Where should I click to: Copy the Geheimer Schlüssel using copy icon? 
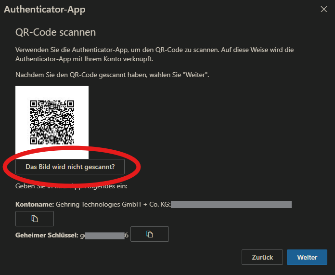click(x=150, y=234)
